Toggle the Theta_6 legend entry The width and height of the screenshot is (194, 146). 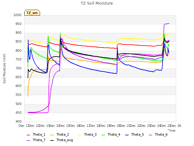click(x=158, y=134)
